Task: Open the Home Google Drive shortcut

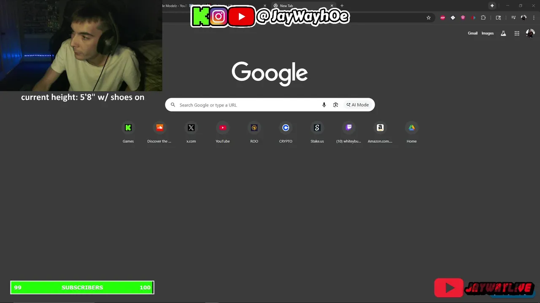Action: click(x=411, y=132)
